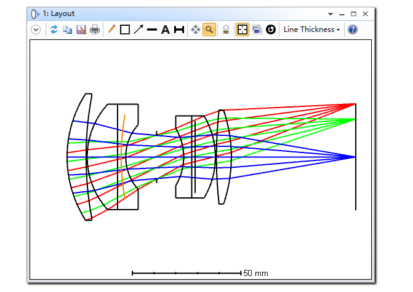Maximize the Layout window

[353, 14]
